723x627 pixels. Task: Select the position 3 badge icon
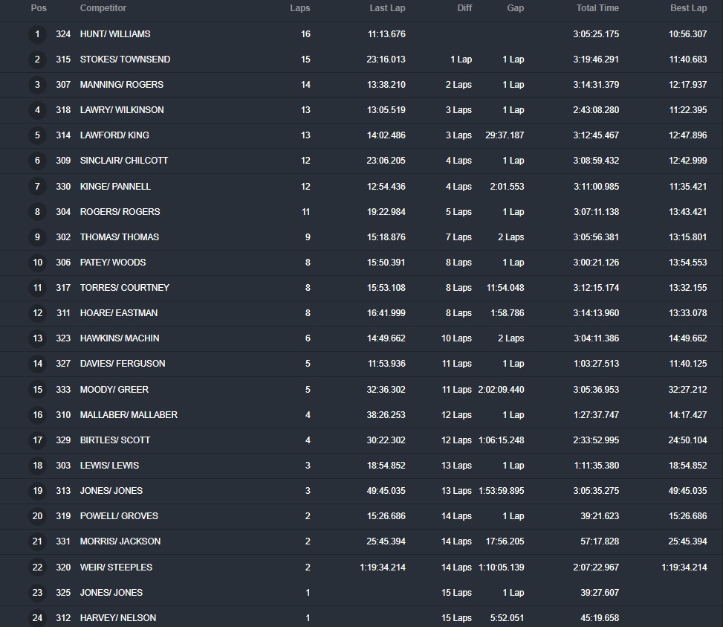pyautogui.click(x=38, y=85)
